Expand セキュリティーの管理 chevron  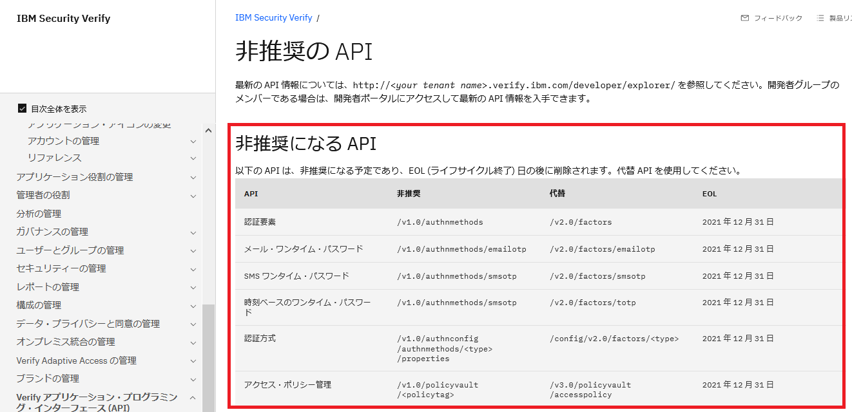click(x=193, y=268)
